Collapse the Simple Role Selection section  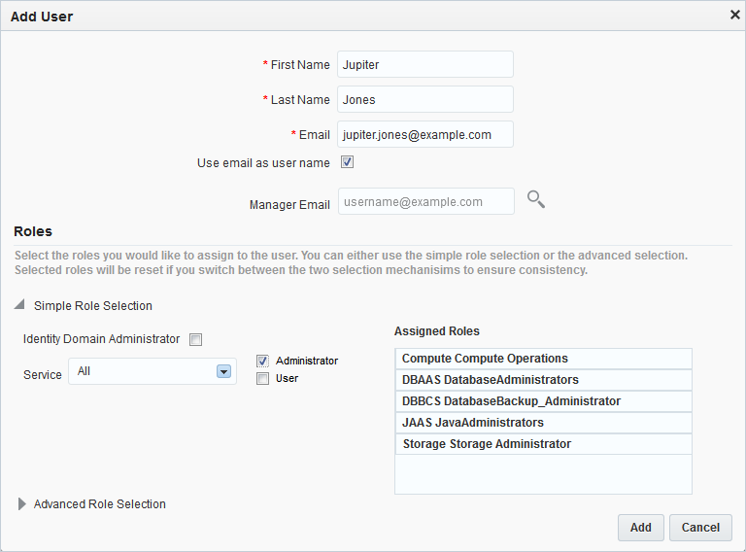pyautogui.click(x=19, y=304)
